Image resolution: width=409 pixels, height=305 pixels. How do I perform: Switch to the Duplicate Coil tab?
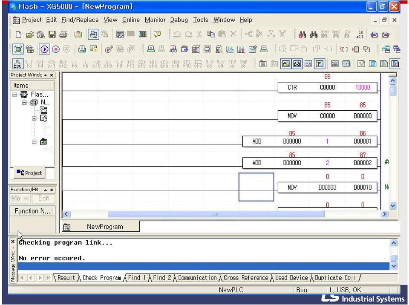[335, 278]
